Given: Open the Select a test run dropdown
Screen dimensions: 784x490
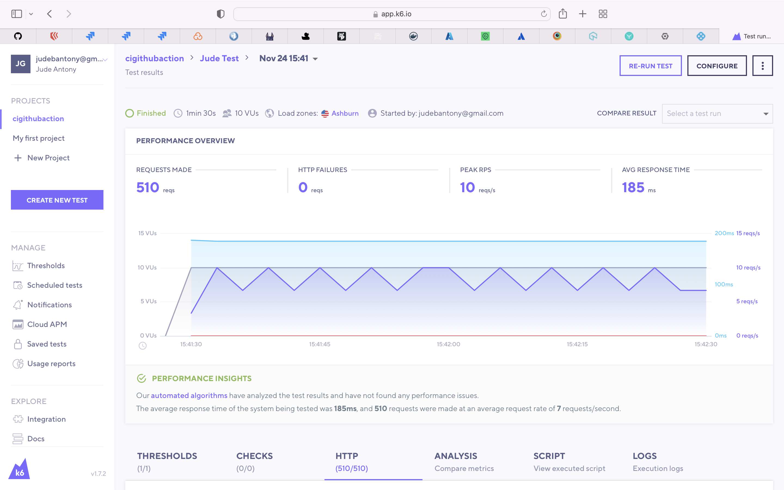Looking at the screenshot, I should pos(717,114).
